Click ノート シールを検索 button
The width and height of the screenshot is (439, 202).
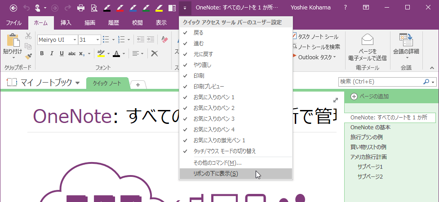tap(316, 47)
